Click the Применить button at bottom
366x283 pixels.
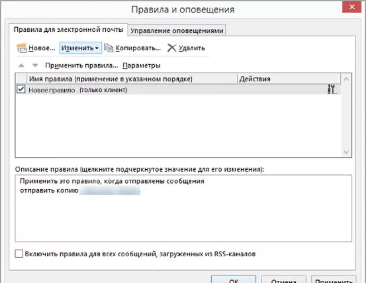pyautogui.click(x=333, y=279)
